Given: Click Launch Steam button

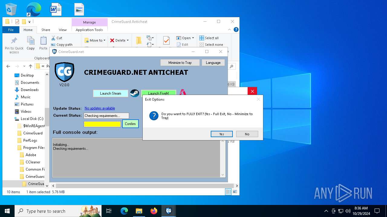Looking at the screenshot, I should point(110,93).
